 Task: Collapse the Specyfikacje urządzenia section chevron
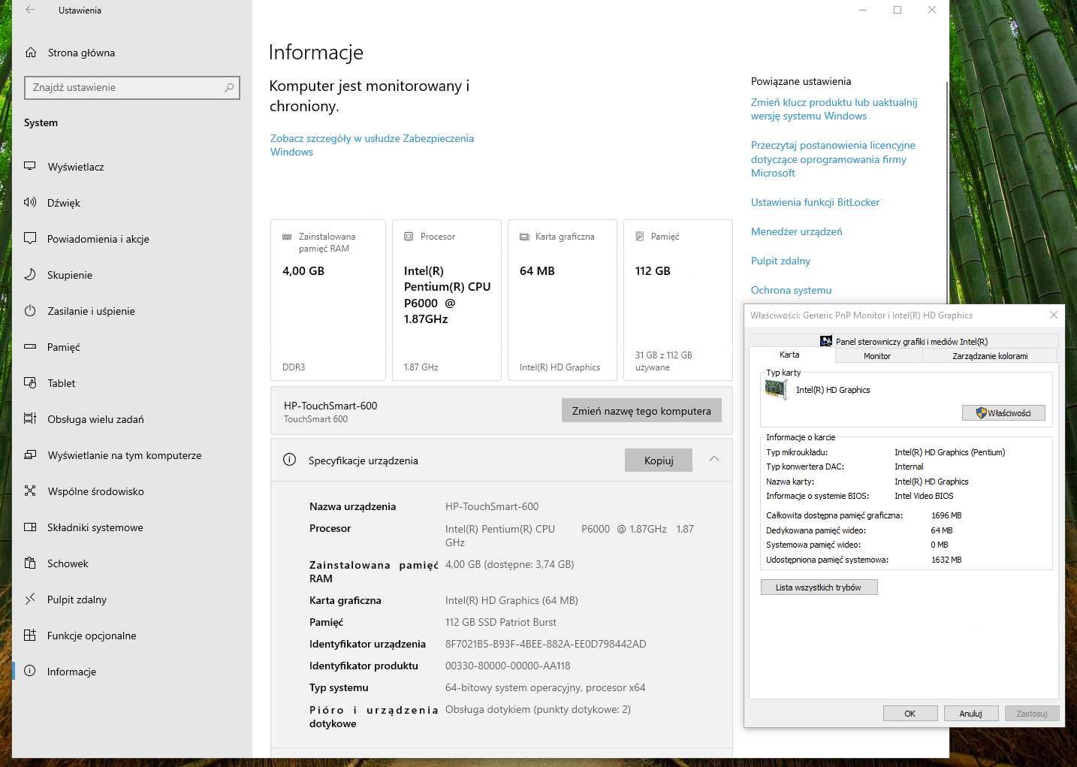[714, 459]
